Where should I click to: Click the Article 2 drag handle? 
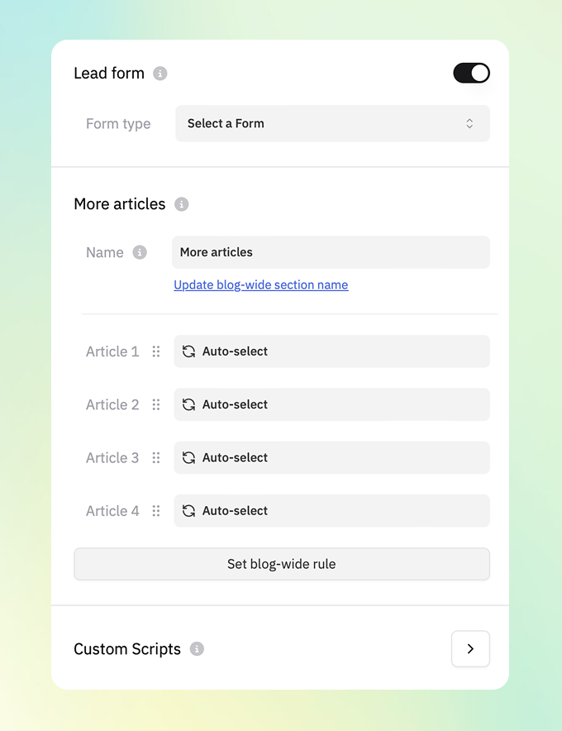coord(156,404)
